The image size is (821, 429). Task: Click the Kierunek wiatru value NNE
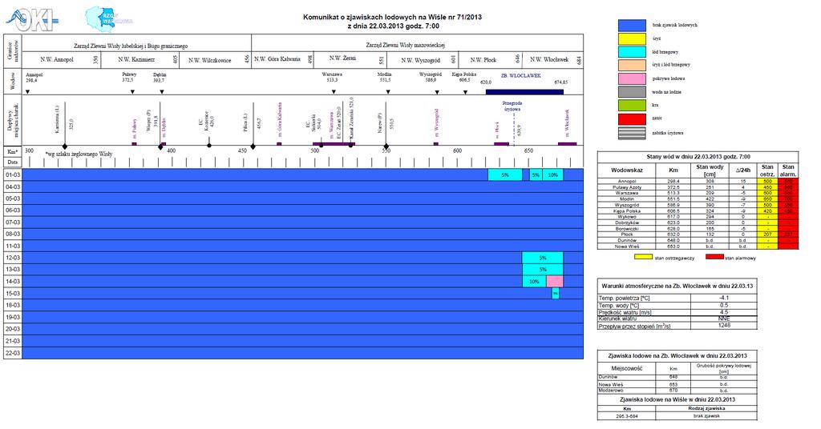pos(724,319)
